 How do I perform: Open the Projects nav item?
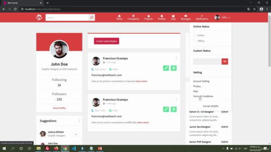(149, 17)
